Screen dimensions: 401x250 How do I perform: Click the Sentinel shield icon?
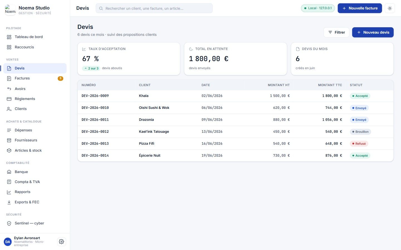[9, 223]
